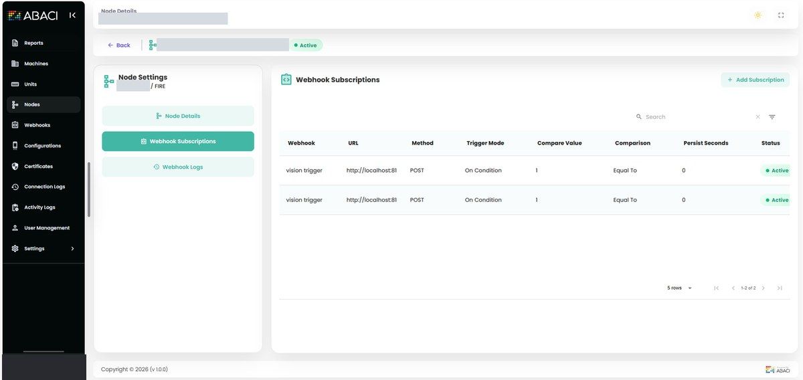This screenshot has width=803, height=380.
Task: Clear the search with X icon
Action: 757,117
